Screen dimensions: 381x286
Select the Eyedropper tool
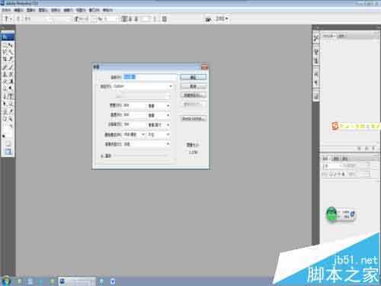pyautogui.click(x=11, y=111)
